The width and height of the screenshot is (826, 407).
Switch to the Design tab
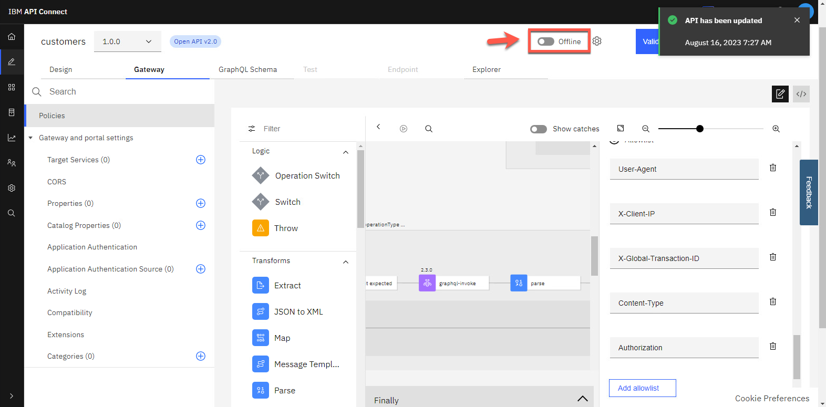click(x=61, y=69)
